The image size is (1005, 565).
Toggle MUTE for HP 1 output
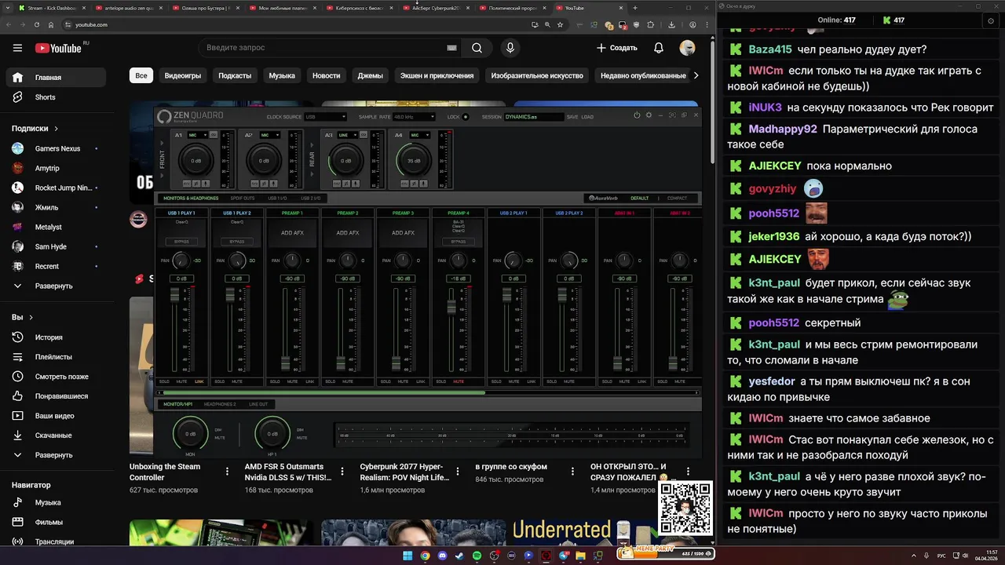(x=301, y=438)
